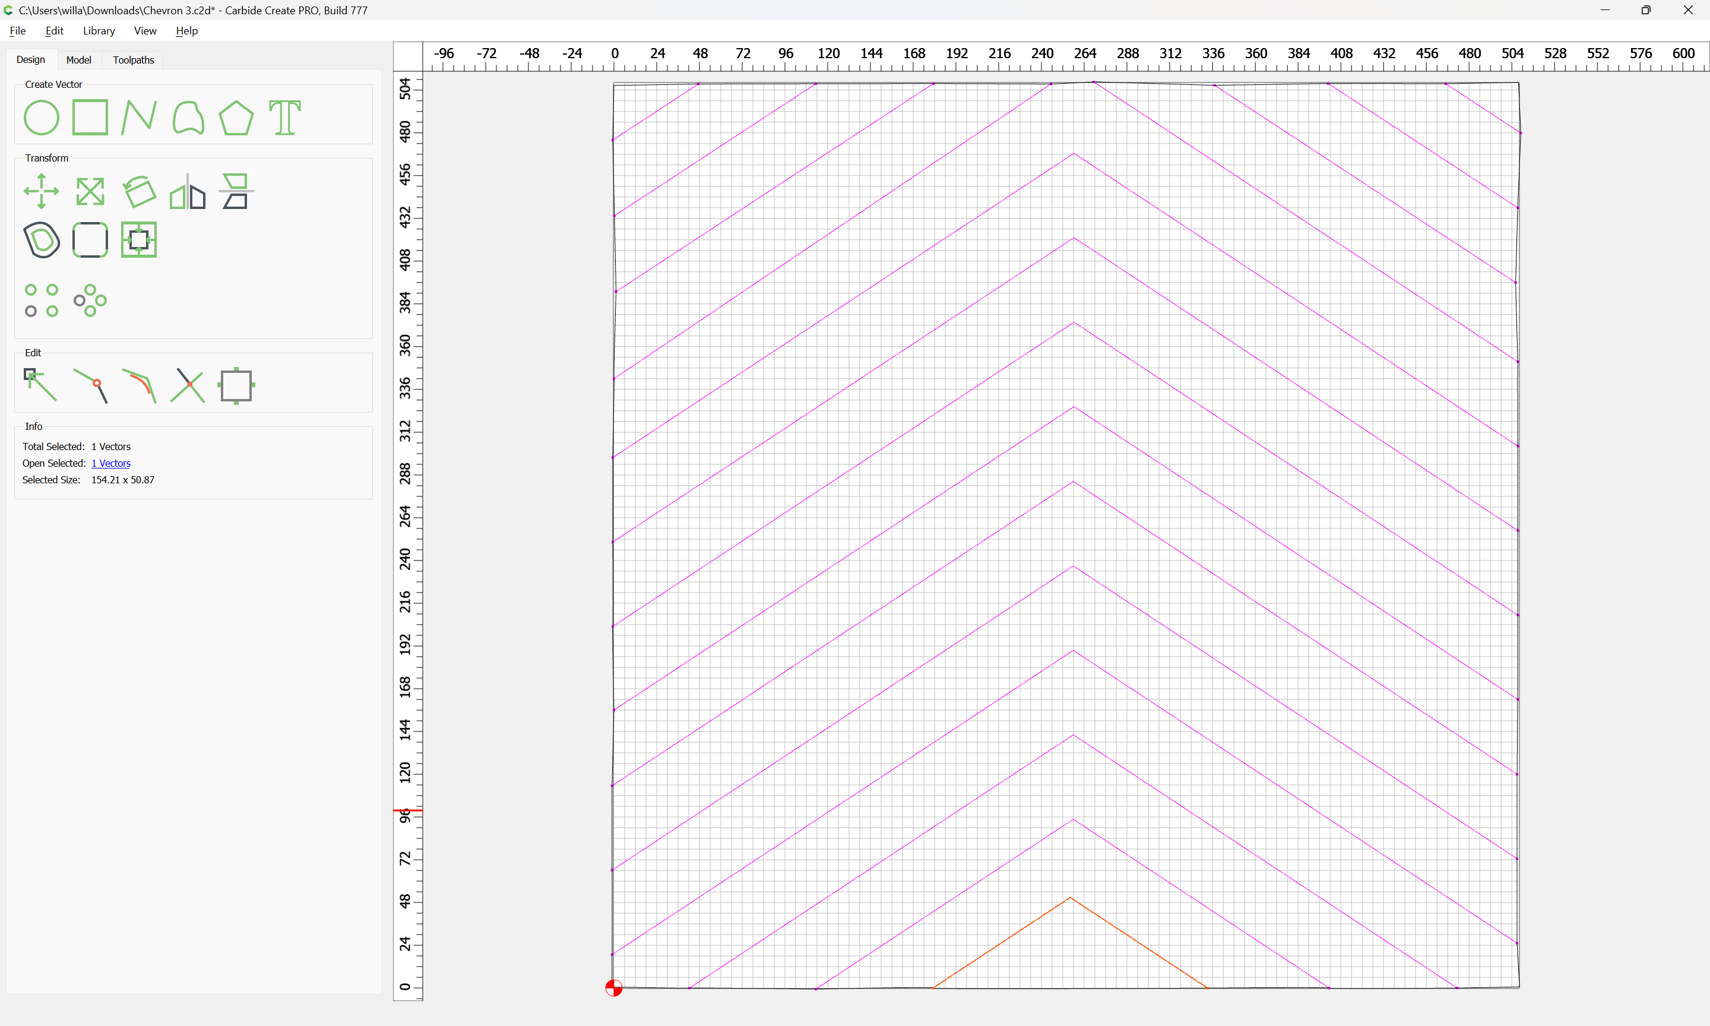
Task: Click the red origin marker on canvas
Action: click(x=614, y=988)
